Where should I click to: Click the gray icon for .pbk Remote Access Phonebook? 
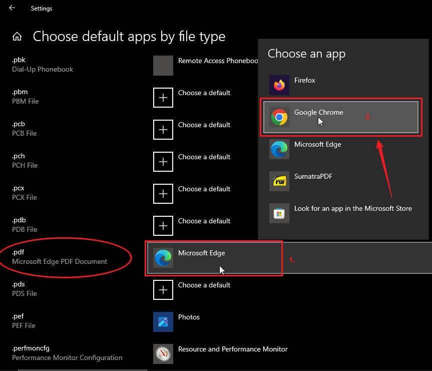(x=163, y=66)
